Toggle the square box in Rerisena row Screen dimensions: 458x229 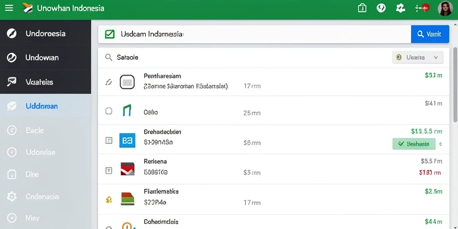pyautogui.click(x=109, y=170)
